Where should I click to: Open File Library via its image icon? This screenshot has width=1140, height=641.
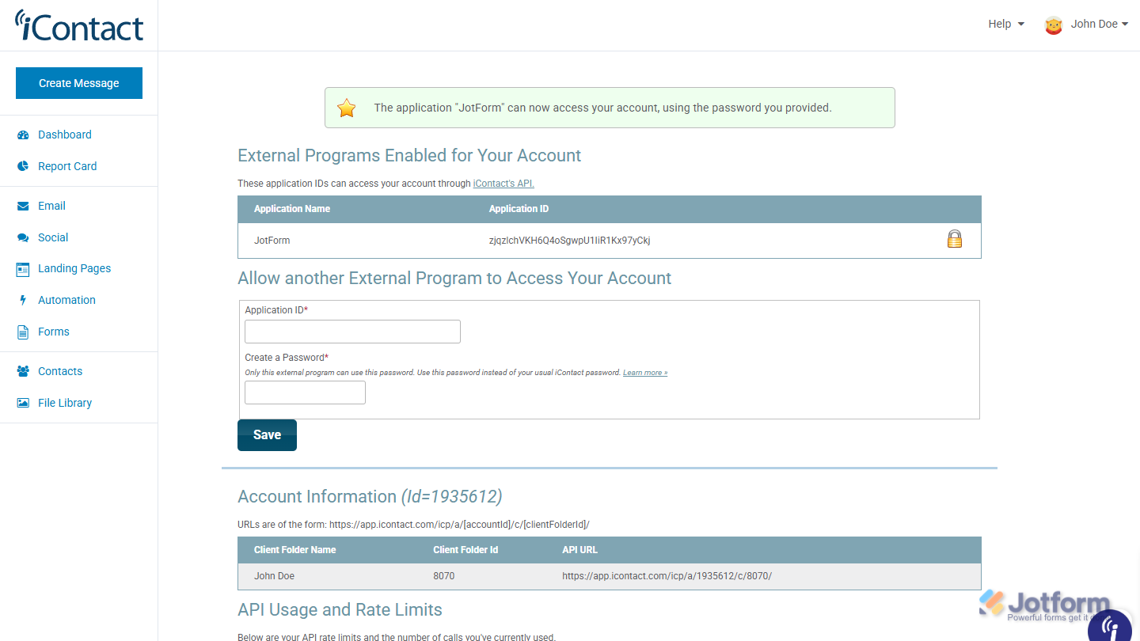click(23, 403)
